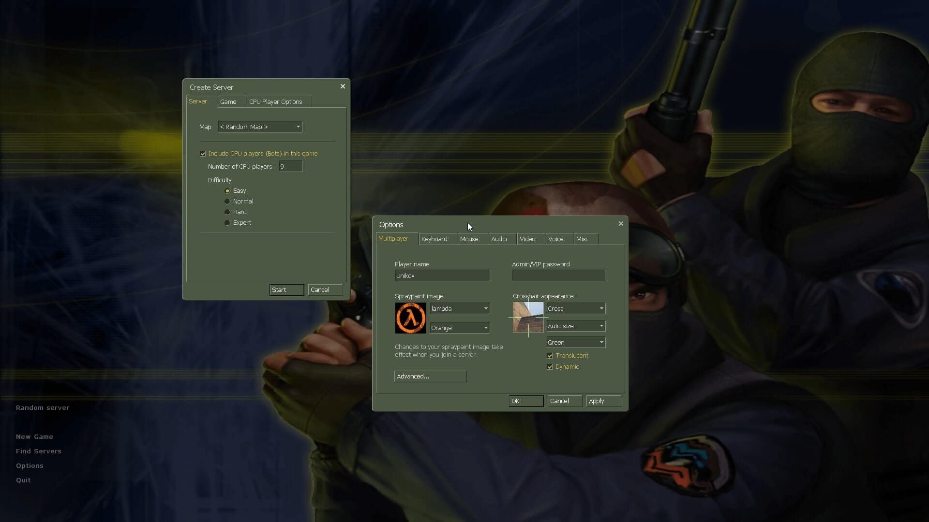Image resolution: width=929 pixels, height=522 pixels.
Task: Open Find Servers from main menu
Action: tap(39, 451)
